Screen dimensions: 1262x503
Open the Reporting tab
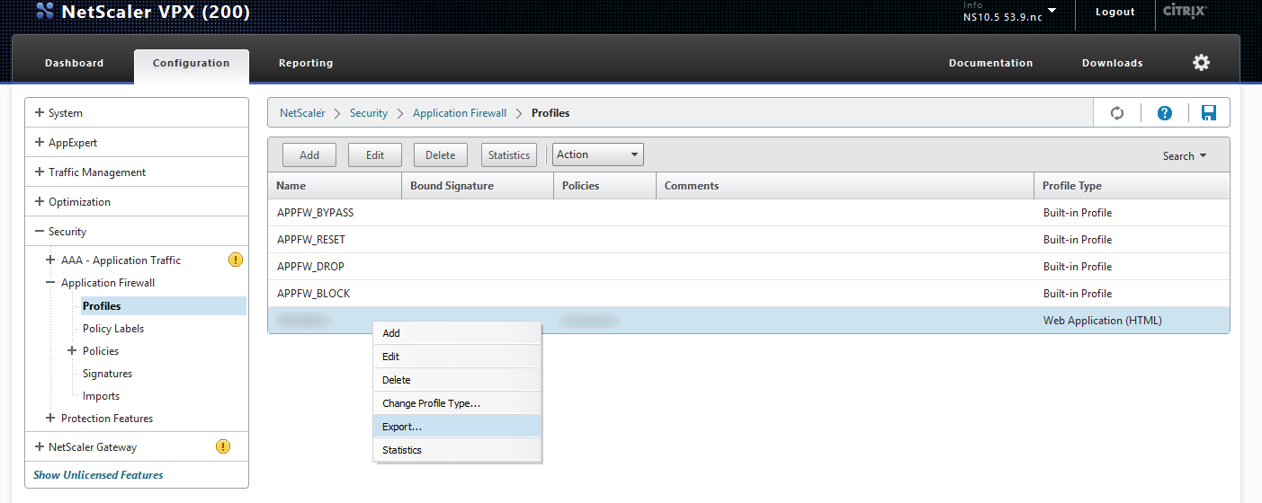tap(306, 63)
